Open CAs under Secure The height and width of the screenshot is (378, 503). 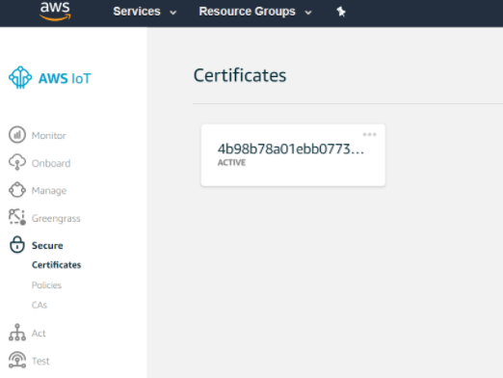[x=40, y=305]
